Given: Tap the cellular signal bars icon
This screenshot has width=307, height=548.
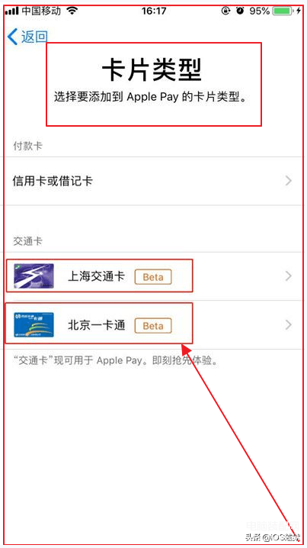Looking at the screenshot, I should 12,11.
